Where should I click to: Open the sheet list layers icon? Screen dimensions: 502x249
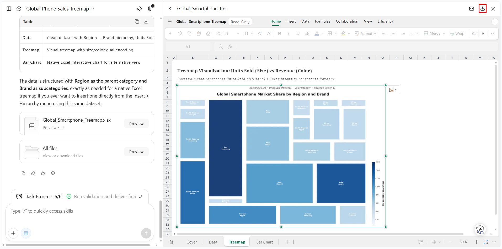(172, 242)
